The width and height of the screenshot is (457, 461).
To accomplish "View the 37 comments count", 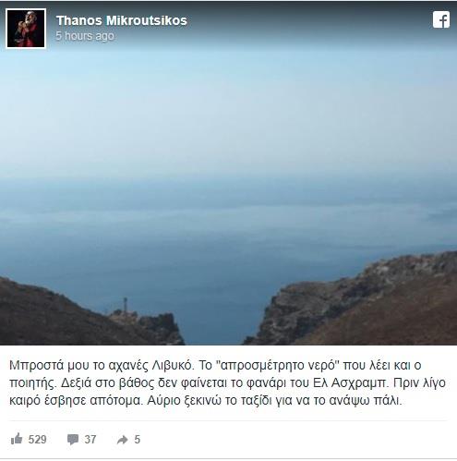I will (90, 440).
